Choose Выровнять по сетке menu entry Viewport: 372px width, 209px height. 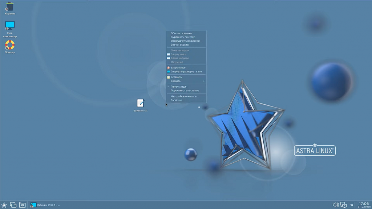click(186, 37)
